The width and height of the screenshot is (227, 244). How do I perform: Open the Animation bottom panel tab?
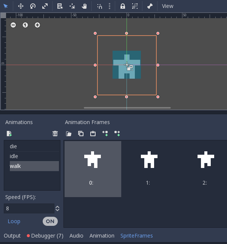pos(102,236)
